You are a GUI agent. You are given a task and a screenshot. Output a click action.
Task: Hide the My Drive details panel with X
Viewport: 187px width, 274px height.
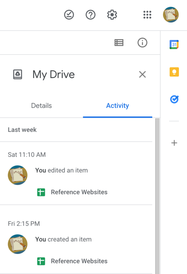[x=142, y=74]
